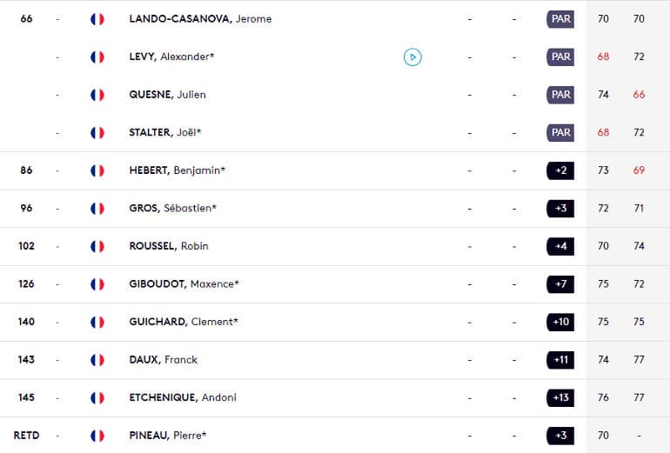The width and height of the screenshot is (670, 453).
Task: Click the French flag beside LANDO-CASANOVA
Action: pos(97,19)
